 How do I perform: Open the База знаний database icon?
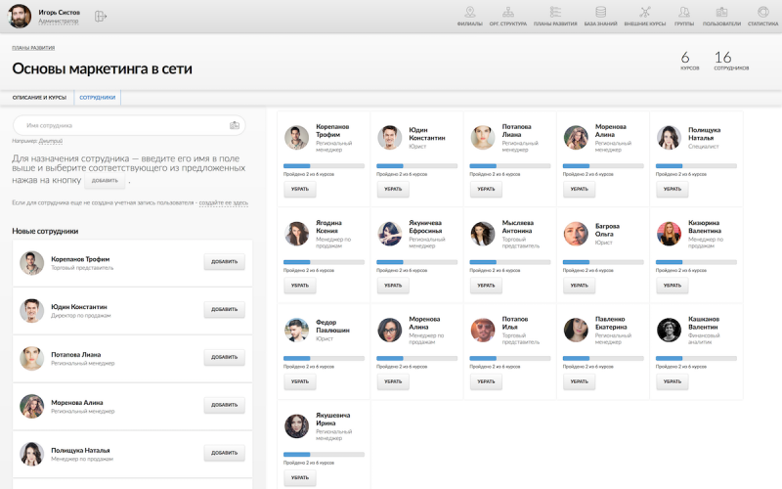click(601, 14)
